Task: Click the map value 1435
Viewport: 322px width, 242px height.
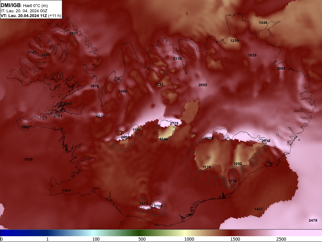Action: pyautogui.click(x=46, y=55)
